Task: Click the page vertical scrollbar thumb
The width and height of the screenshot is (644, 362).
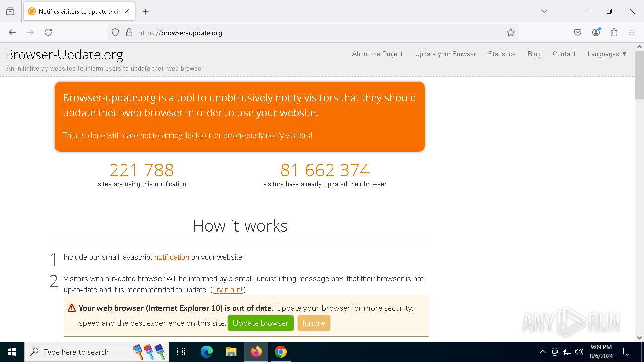Action: [x=639, y=74]
